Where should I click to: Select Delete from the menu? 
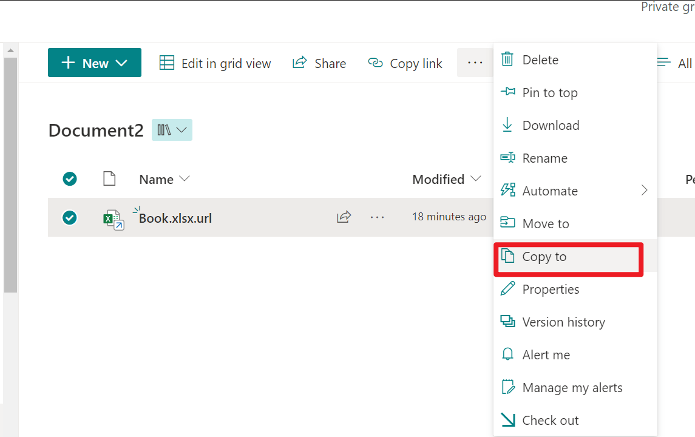(x=575, y=60)
